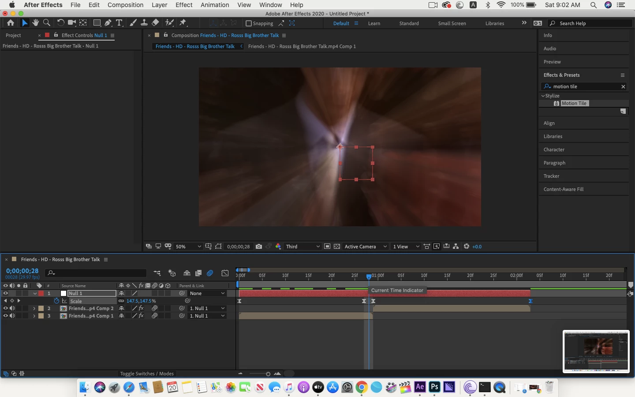The height and width of the screenshot is (397, 635).
Task: Click the Take Snapshot camera icon
Action: [259, 247]
